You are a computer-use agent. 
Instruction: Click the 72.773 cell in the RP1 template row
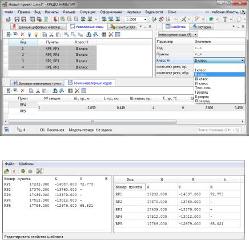pos(225,194)
